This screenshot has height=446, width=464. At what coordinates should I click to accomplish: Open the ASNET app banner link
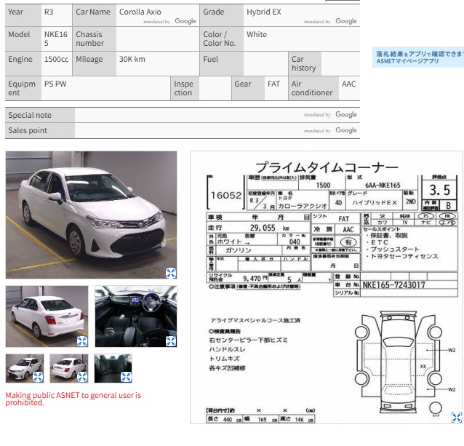[418, 57]
